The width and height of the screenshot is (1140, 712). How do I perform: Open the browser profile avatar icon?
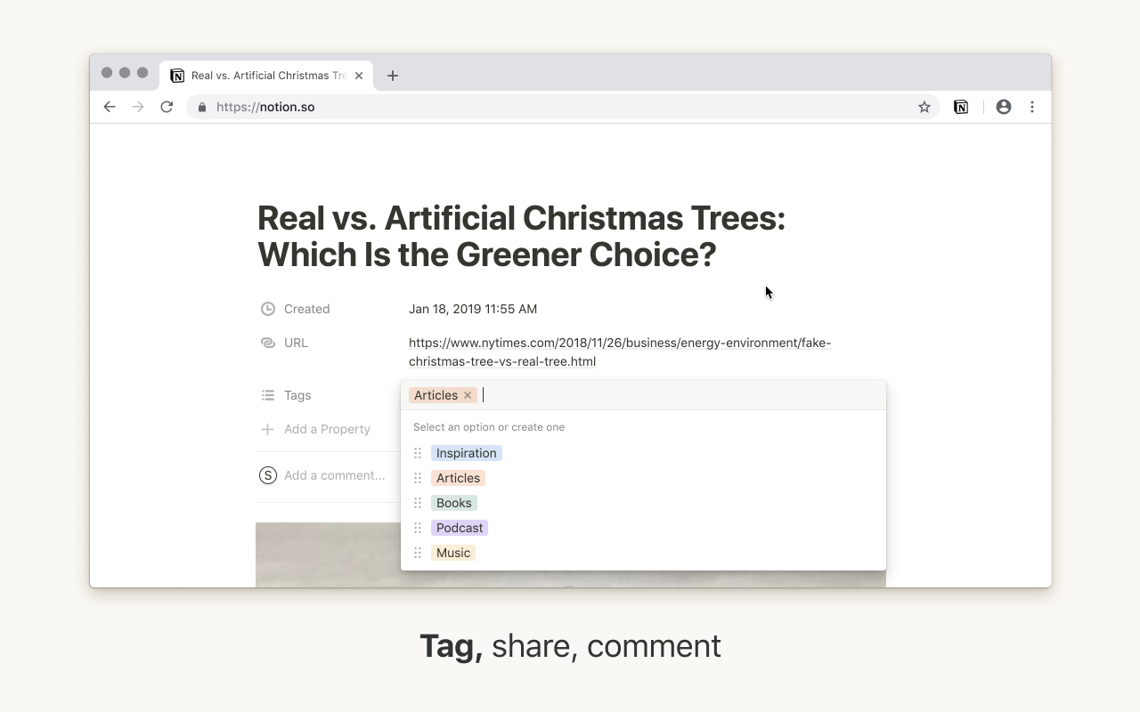[x=1004, y=106]
